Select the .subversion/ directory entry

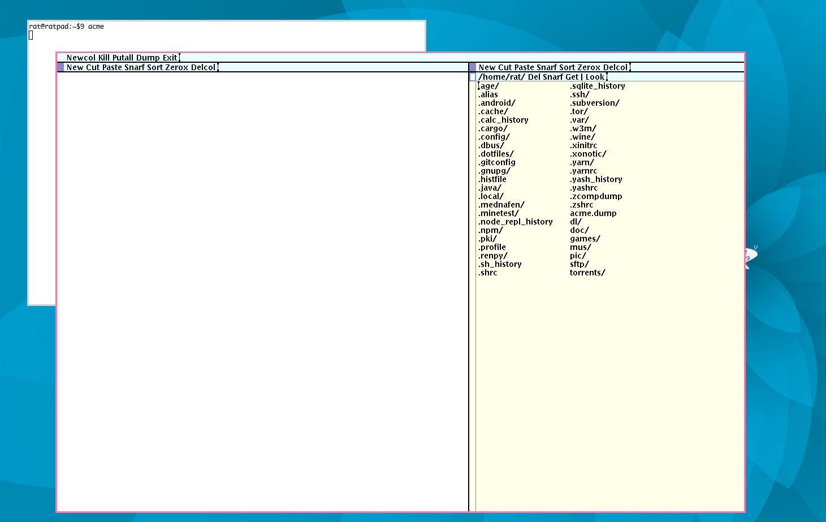pos(595,103)
